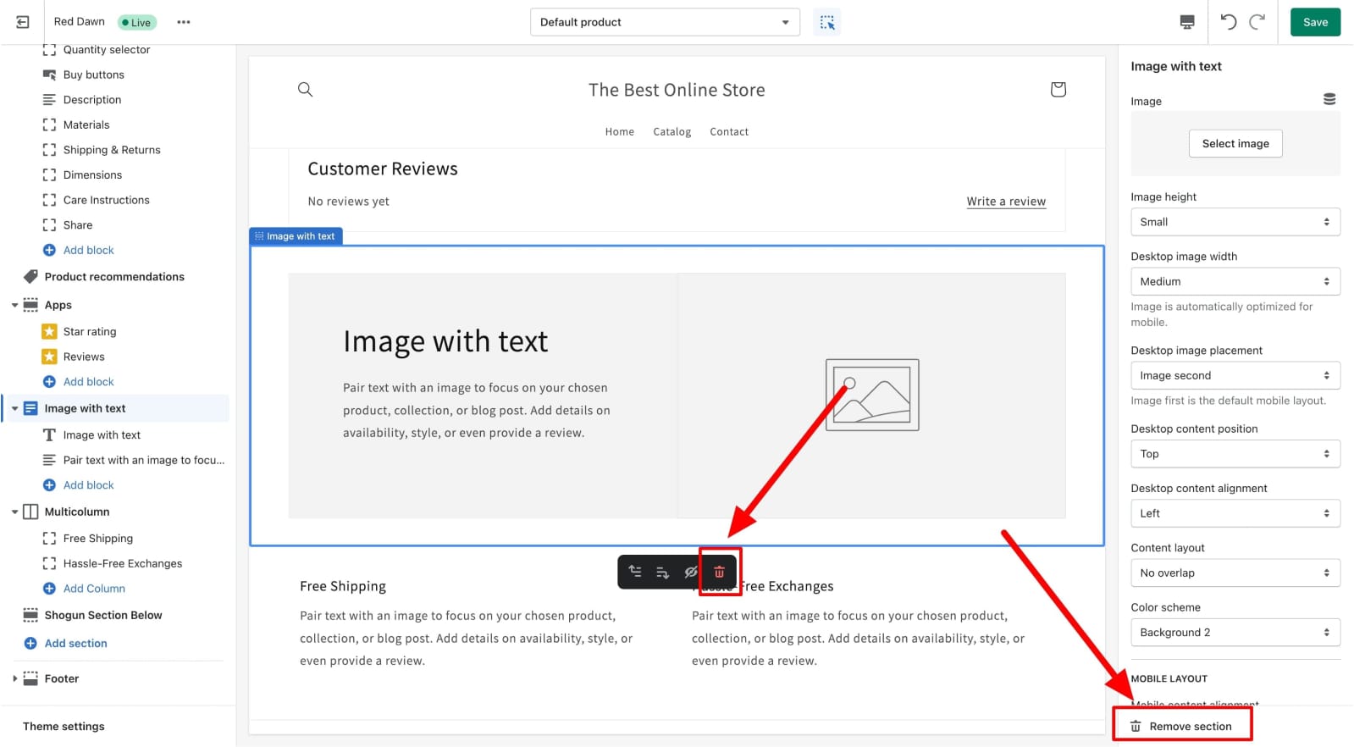Viewport: 1354px width, 747px height.
Task: Select Product recommendations in sidebar
Action: (x=114, y=277)
